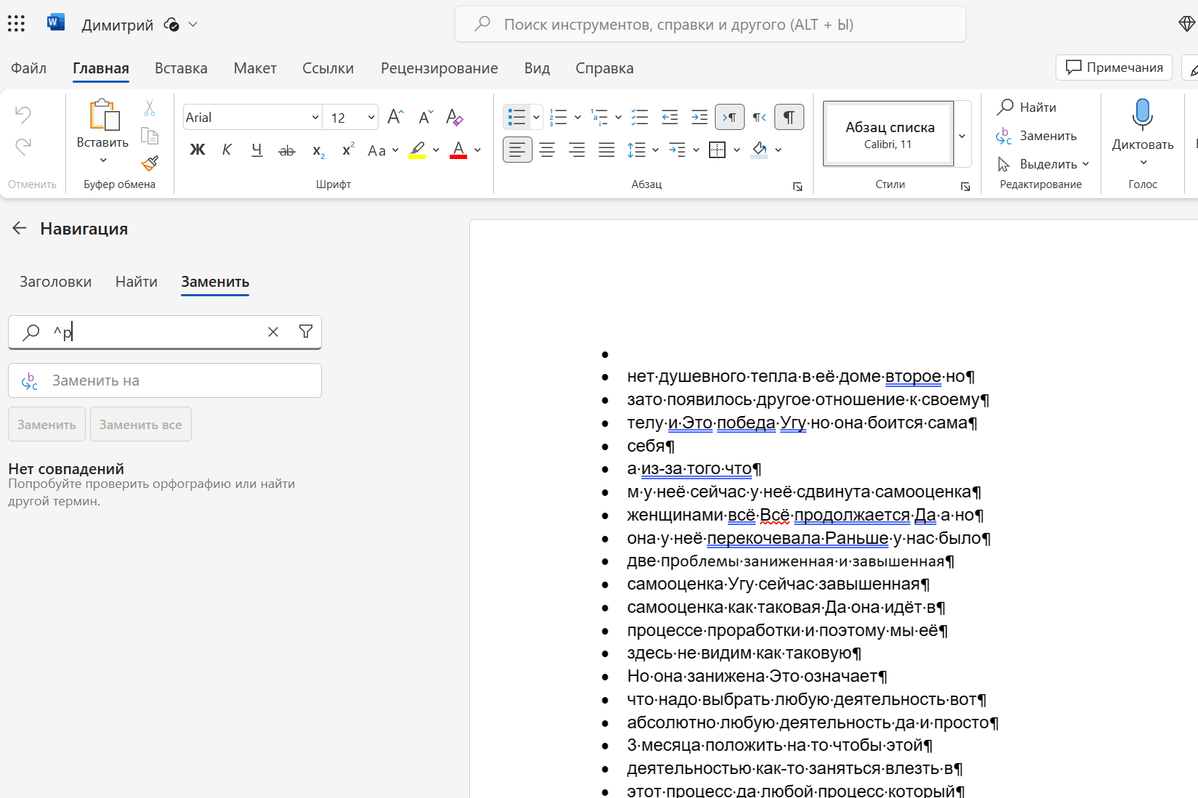Screen dimensions: 1198x798
Task: Apply paragraph shading fill color
Action: [x=759, y=150]
